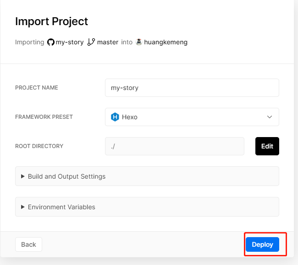
Task: Click Edit next to Root Directory
Action: 267,146
